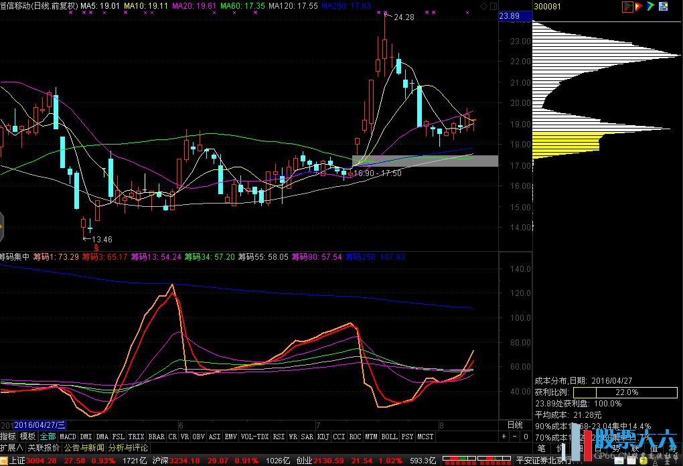Open 公告与新闻 announcements and news
Viewport: 683px width, 466px height.
84,447
